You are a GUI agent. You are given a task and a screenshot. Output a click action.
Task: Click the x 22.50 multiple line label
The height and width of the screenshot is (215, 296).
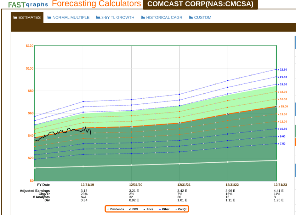pyautogui.click(x=282, y=70)
